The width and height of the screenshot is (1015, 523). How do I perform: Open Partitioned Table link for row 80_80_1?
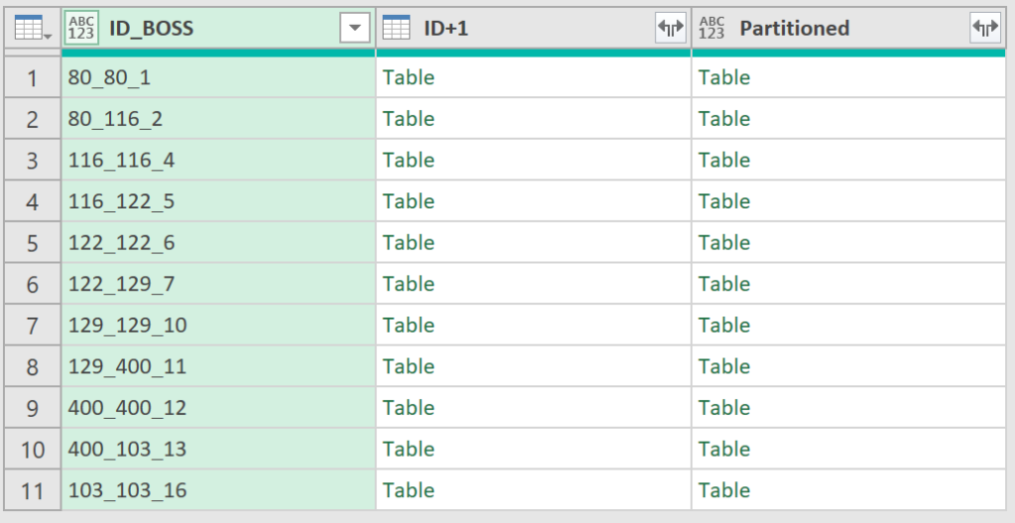tap(725, 77)
